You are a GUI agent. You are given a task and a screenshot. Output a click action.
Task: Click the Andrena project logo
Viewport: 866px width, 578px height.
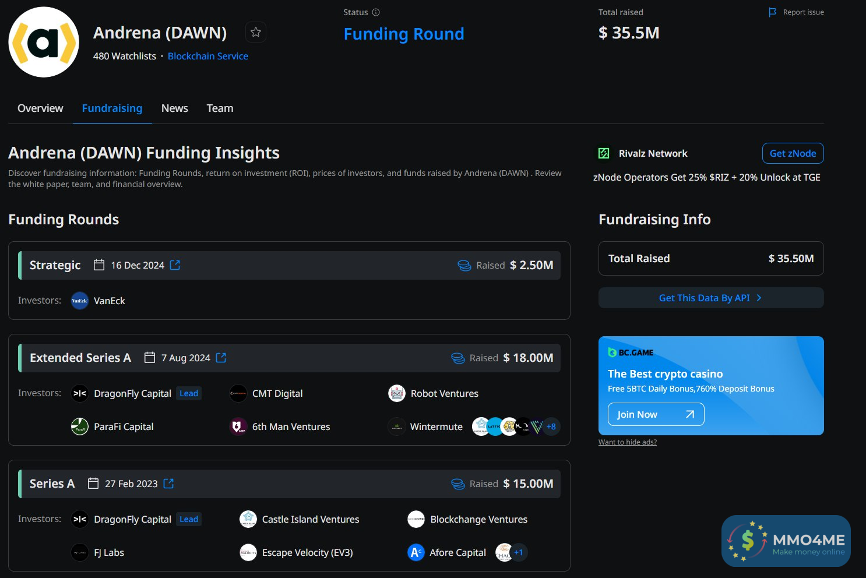[x=44, y=42]
